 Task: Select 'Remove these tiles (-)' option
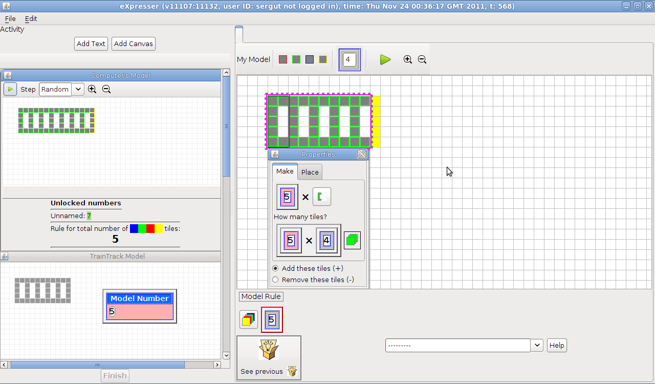[276, 280]
